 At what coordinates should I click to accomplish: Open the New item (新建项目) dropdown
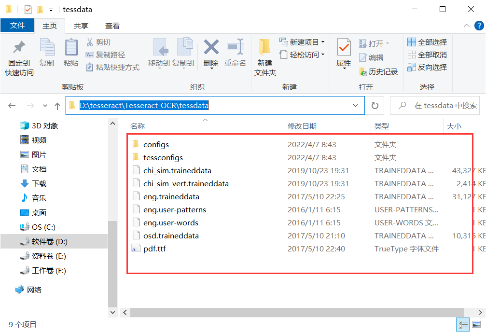click(302, 42)
